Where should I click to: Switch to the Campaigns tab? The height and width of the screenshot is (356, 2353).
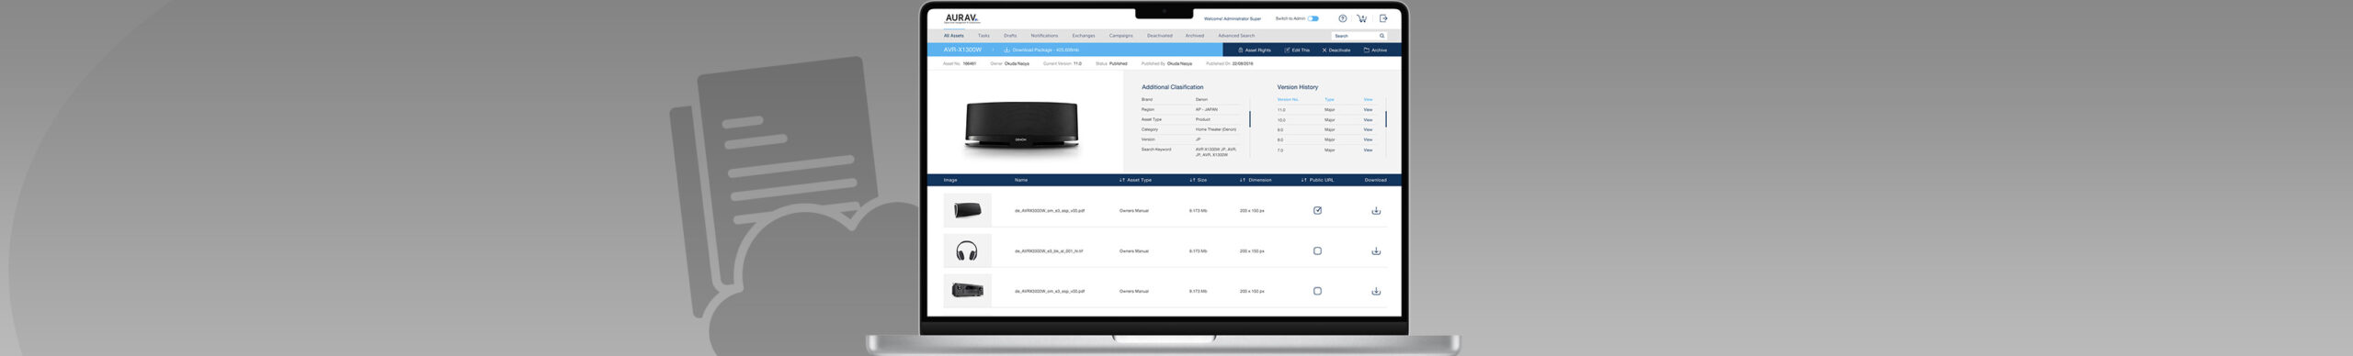[x=1120, y=36]
